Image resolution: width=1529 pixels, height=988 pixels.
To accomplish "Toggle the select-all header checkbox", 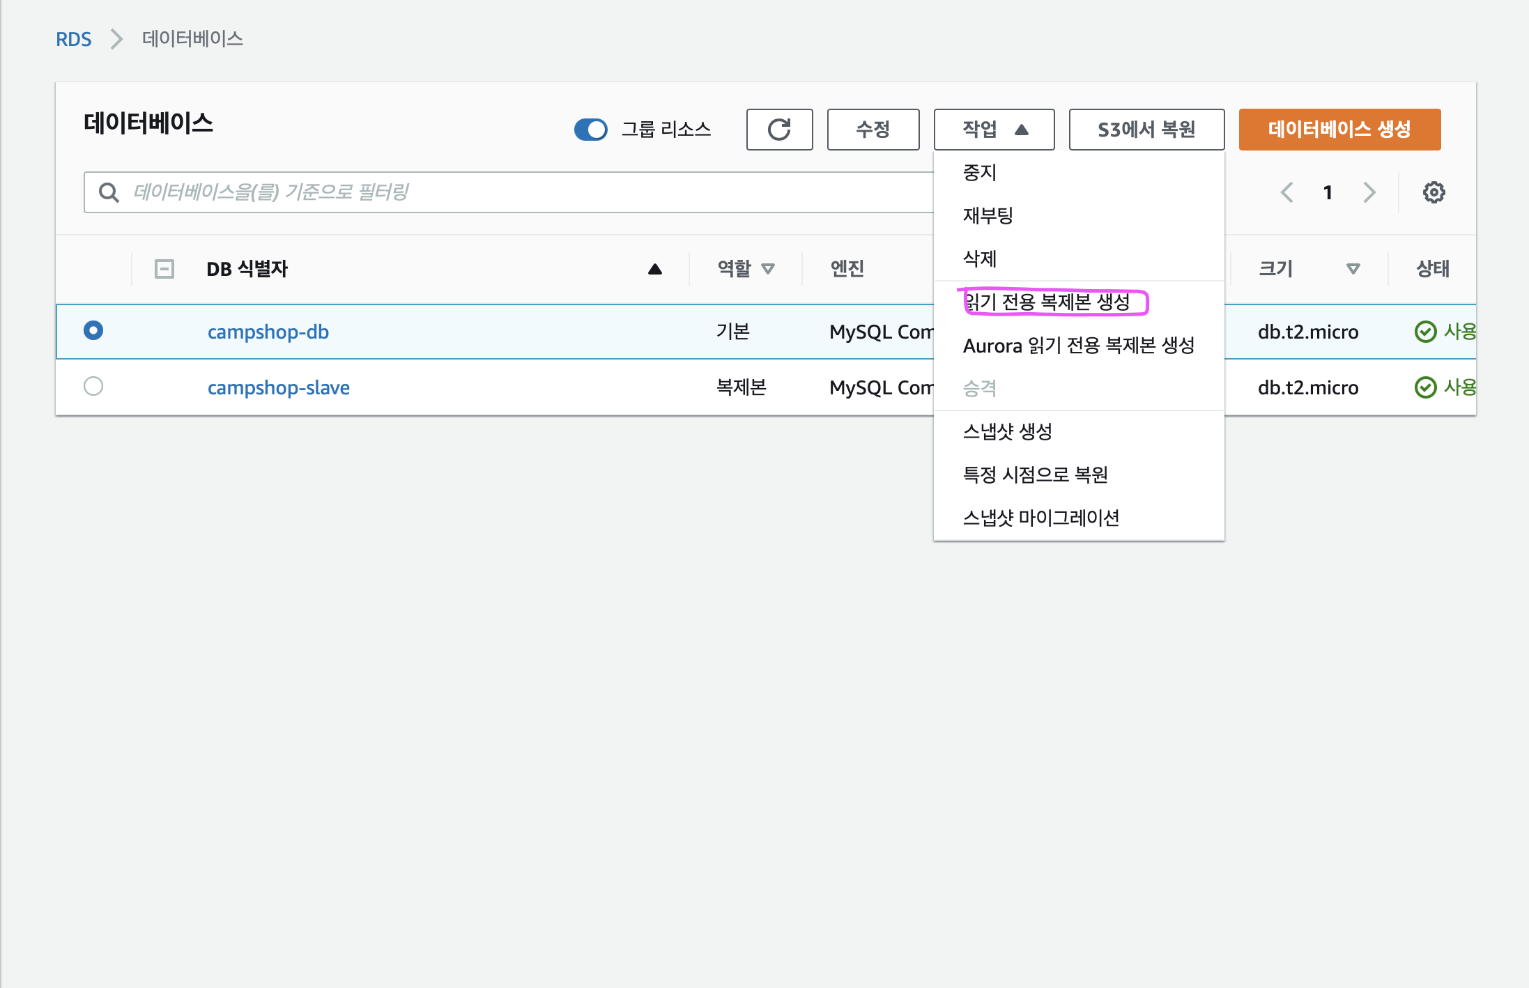I will 164,269.
